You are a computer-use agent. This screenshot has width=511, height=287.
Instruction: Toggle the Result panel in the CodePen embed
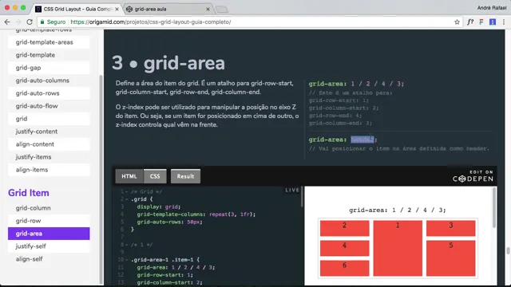point(185,176)
